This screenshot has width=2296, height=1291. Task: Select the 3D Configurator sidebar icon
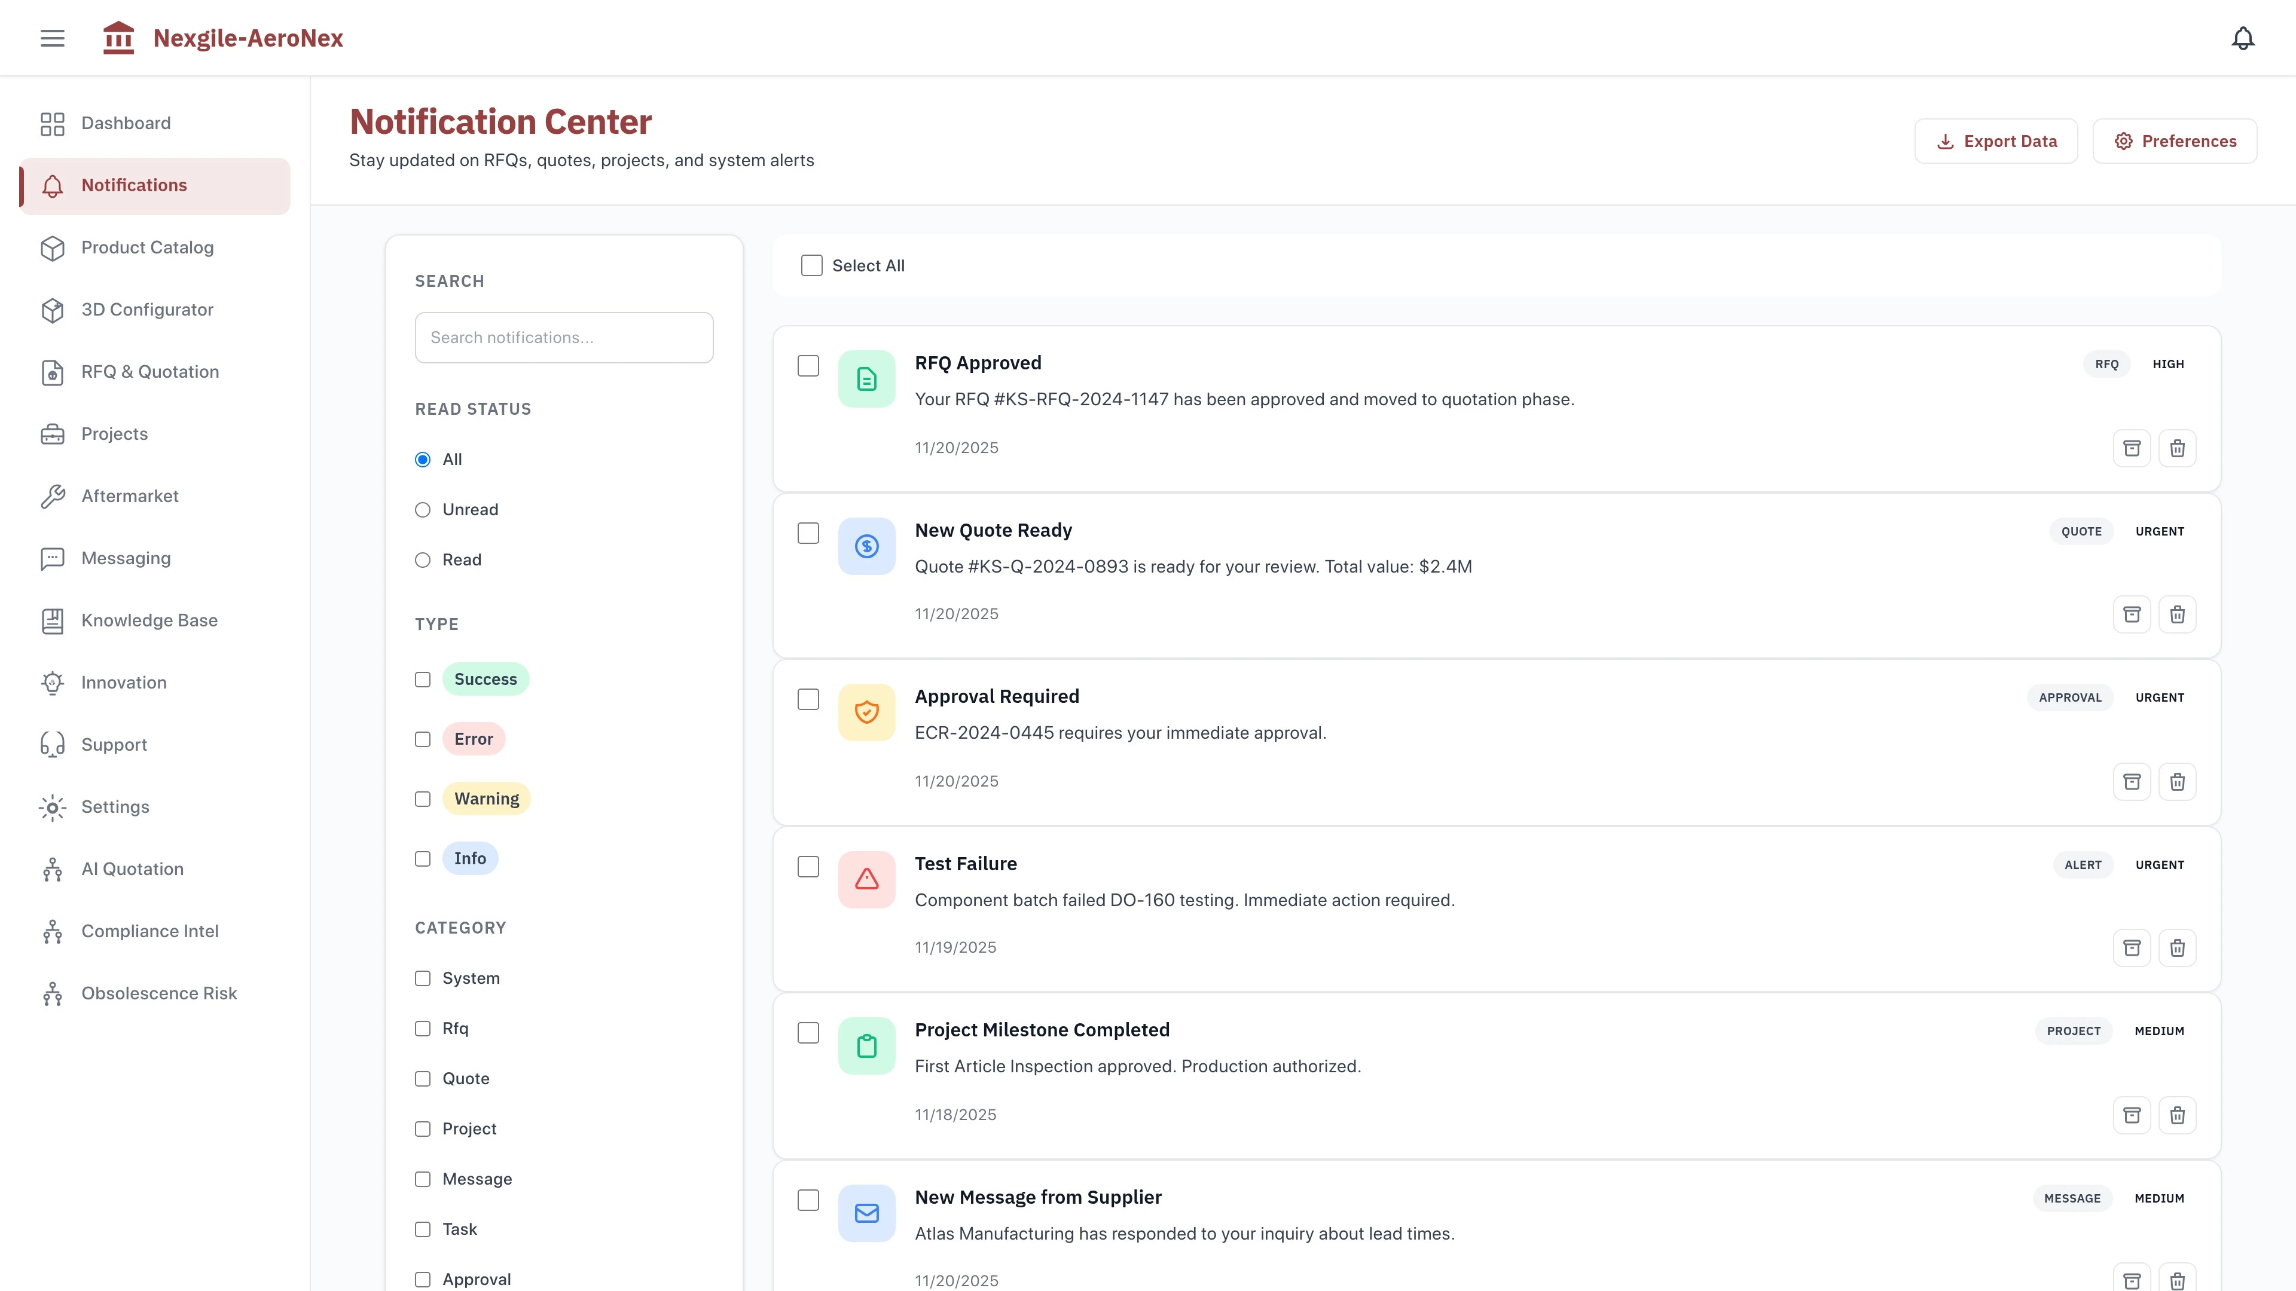[51, 309]
